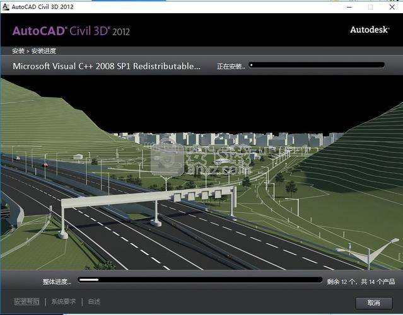Screen dimensions: 403x315
Task: Open the 安装帮助 link
Action: 26,302
